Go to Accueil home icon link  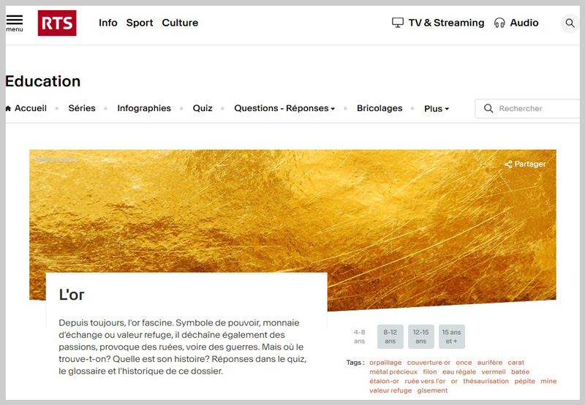coord(26,108)
